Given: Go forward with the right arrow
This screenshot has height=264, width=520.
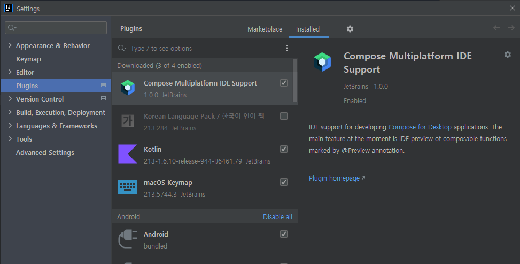Looking at the screenshot, I should coord(511,28).
